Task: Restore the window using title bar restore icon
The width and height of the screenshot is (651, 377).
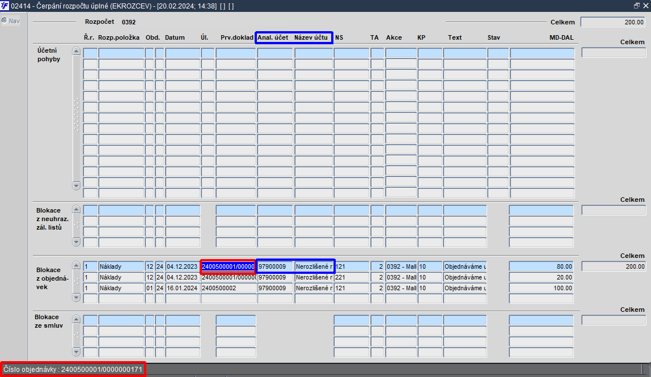Action: [x=636, y=6]
